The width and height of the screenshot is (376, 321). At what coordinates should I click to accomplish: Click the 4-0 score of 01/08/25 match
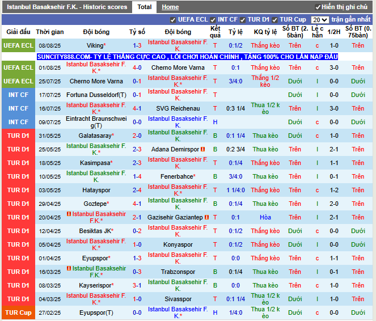[137, 67]
